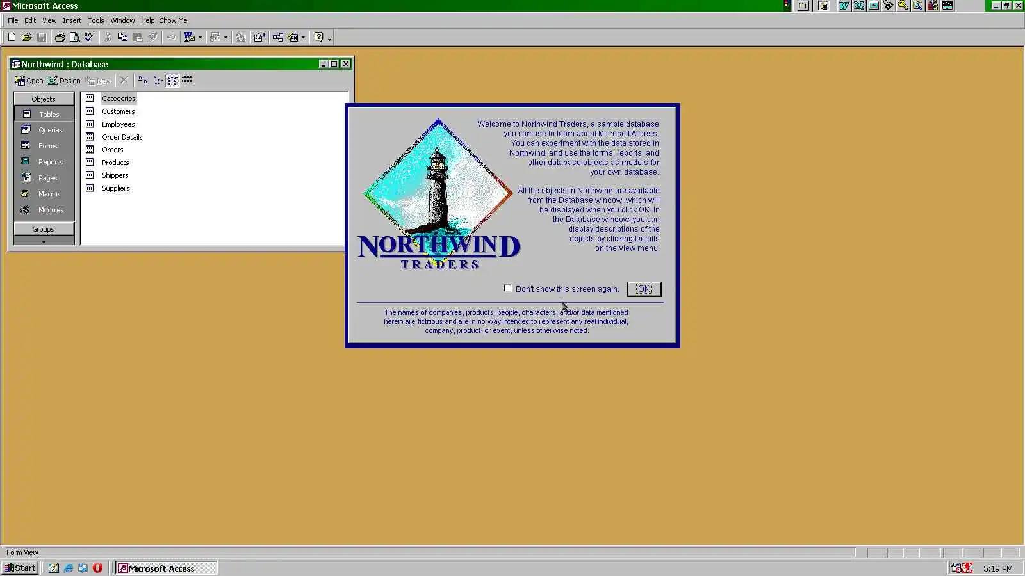This screenshot has width=1025, height=576.
Task: Click the Microsoft Access taskbar button
Action: click(x=167, y=568)
